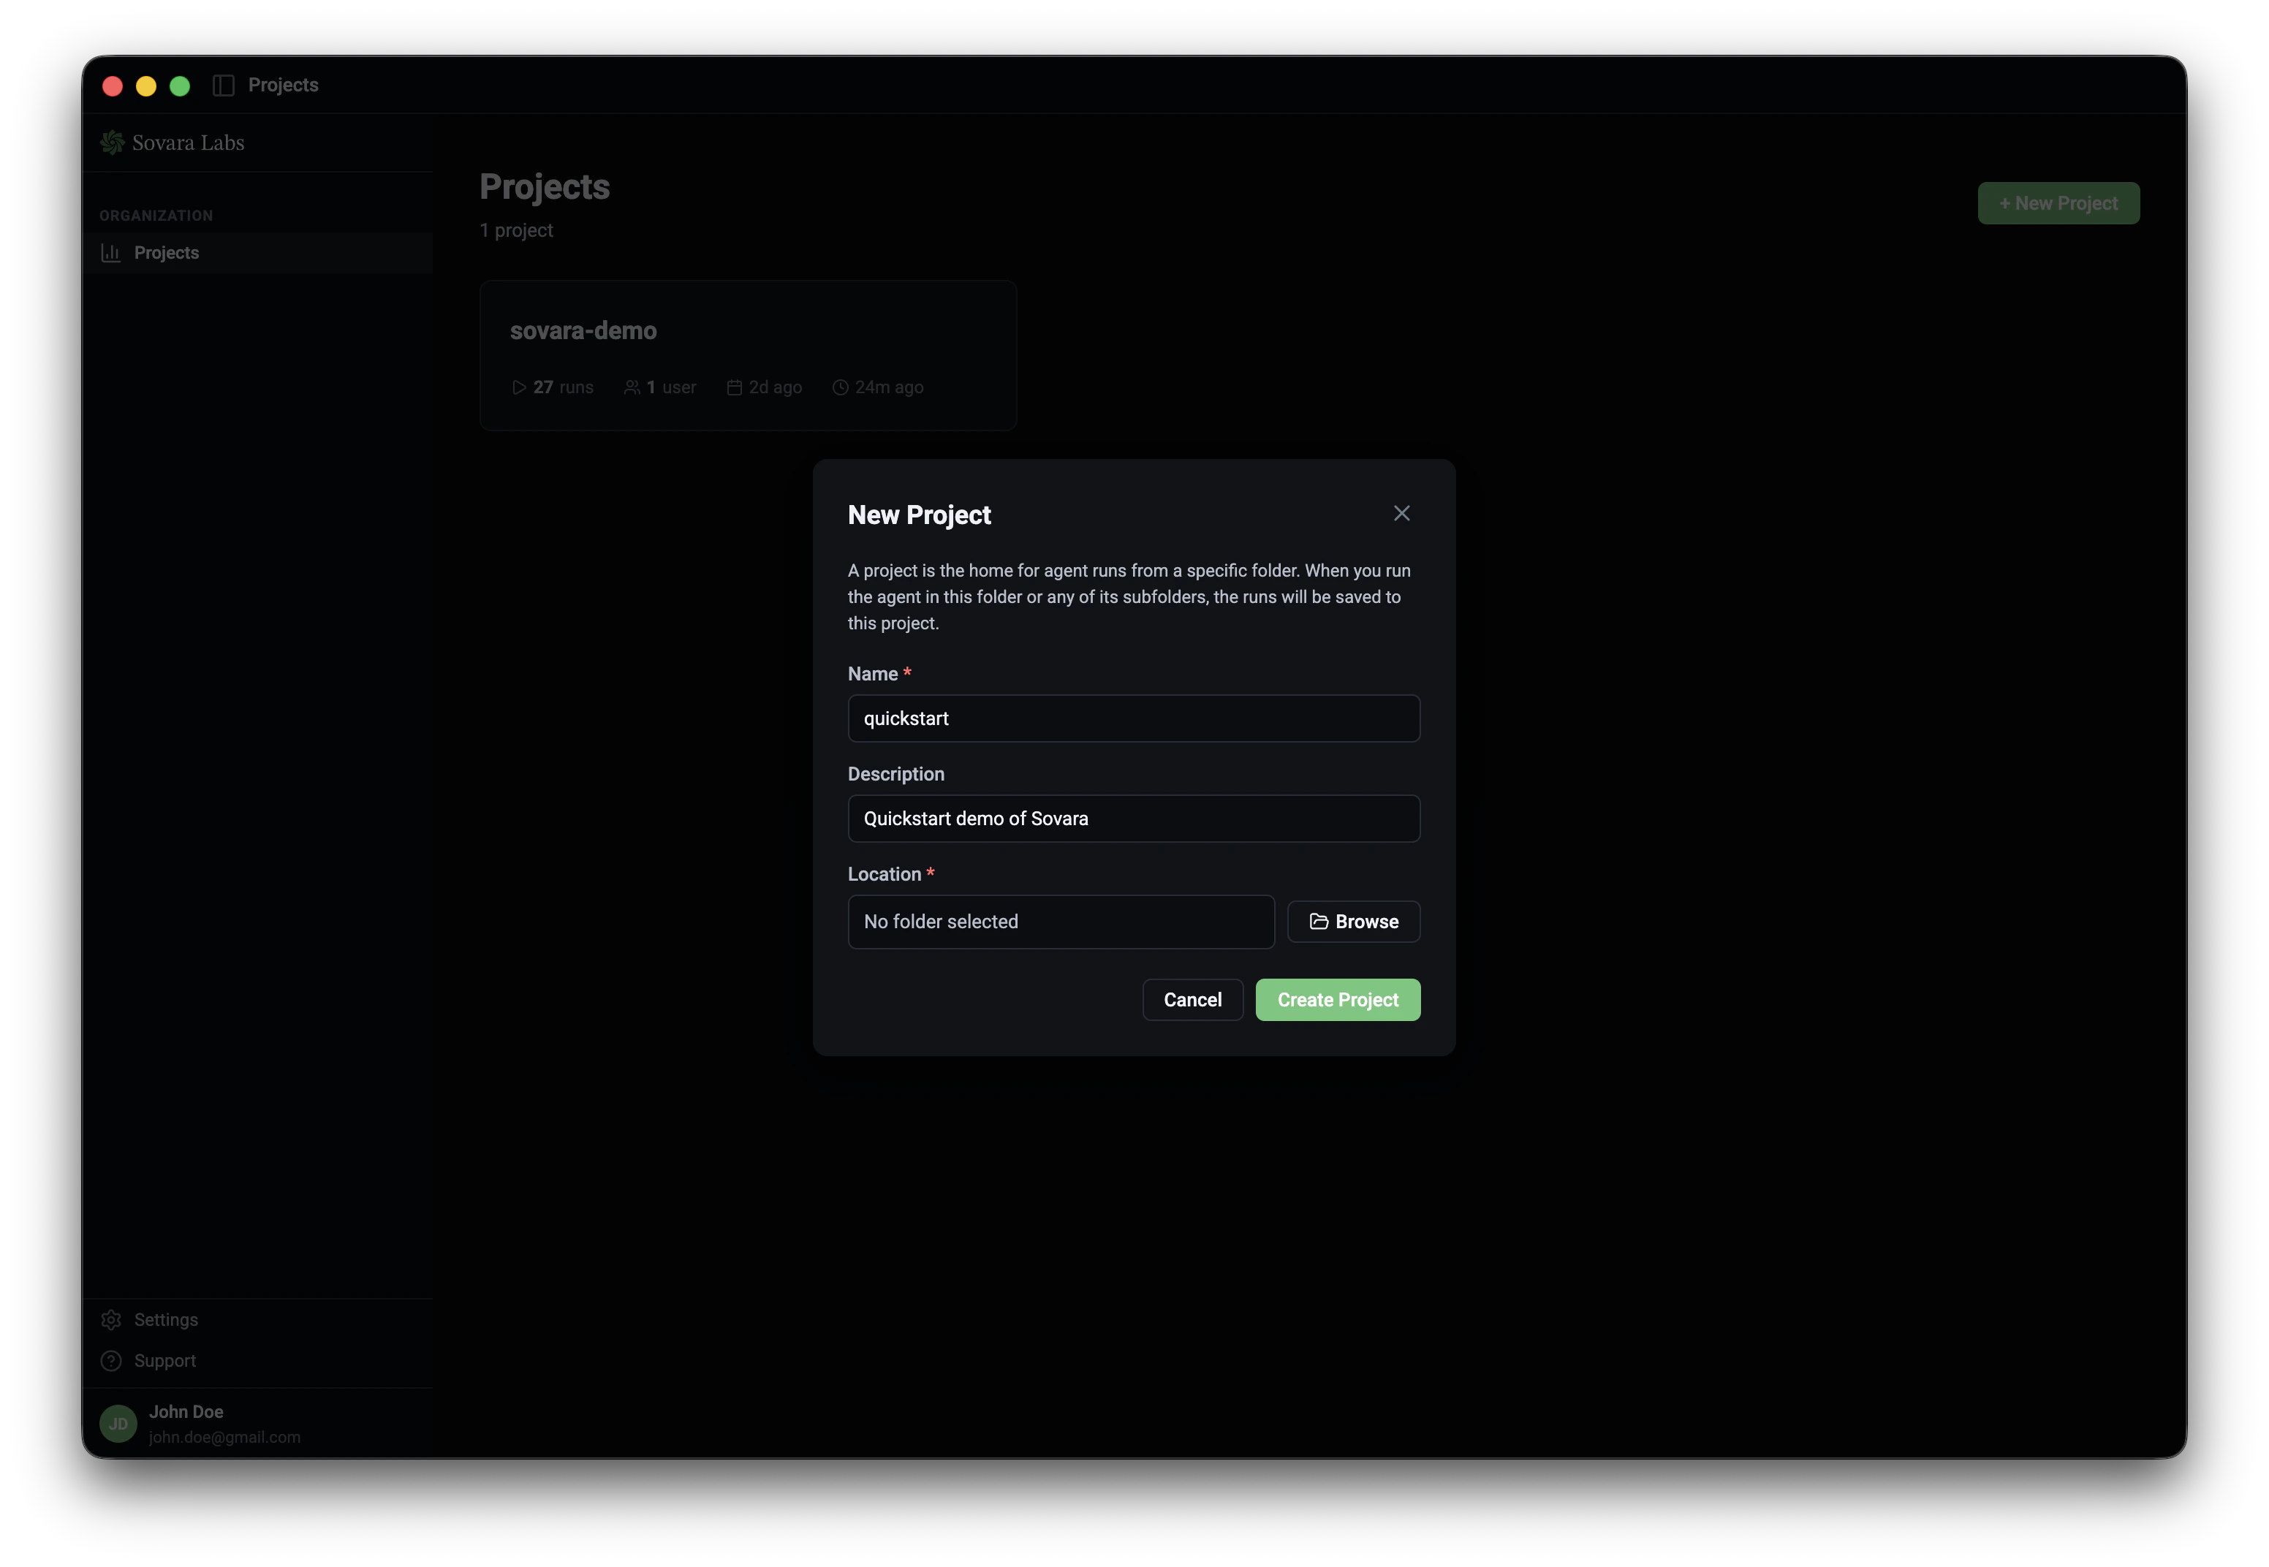Click the No folder selected location field

[1061, 921]
